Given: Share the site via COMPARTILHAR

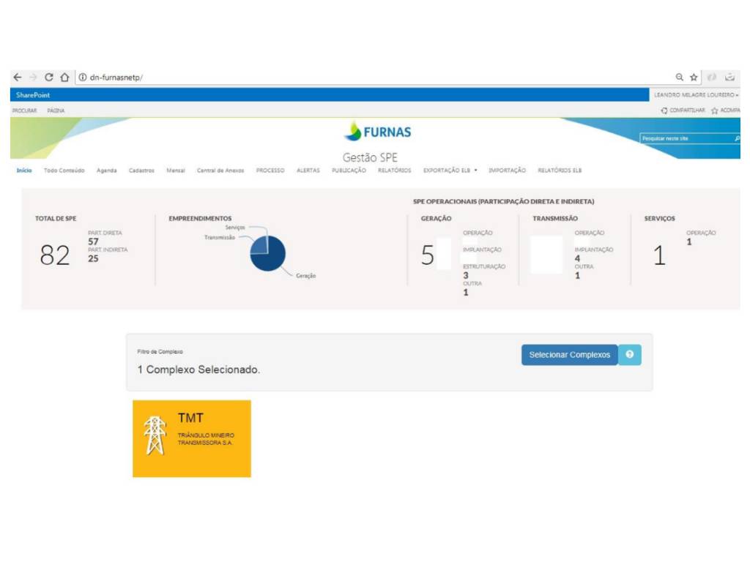Looking at the screenshot, I should [683, 110].
